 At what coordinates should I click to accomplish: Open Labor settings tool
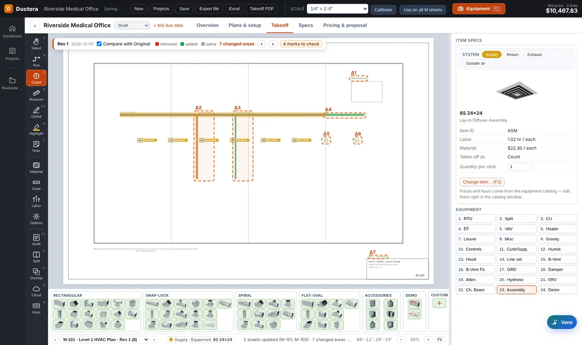[36, 201]
